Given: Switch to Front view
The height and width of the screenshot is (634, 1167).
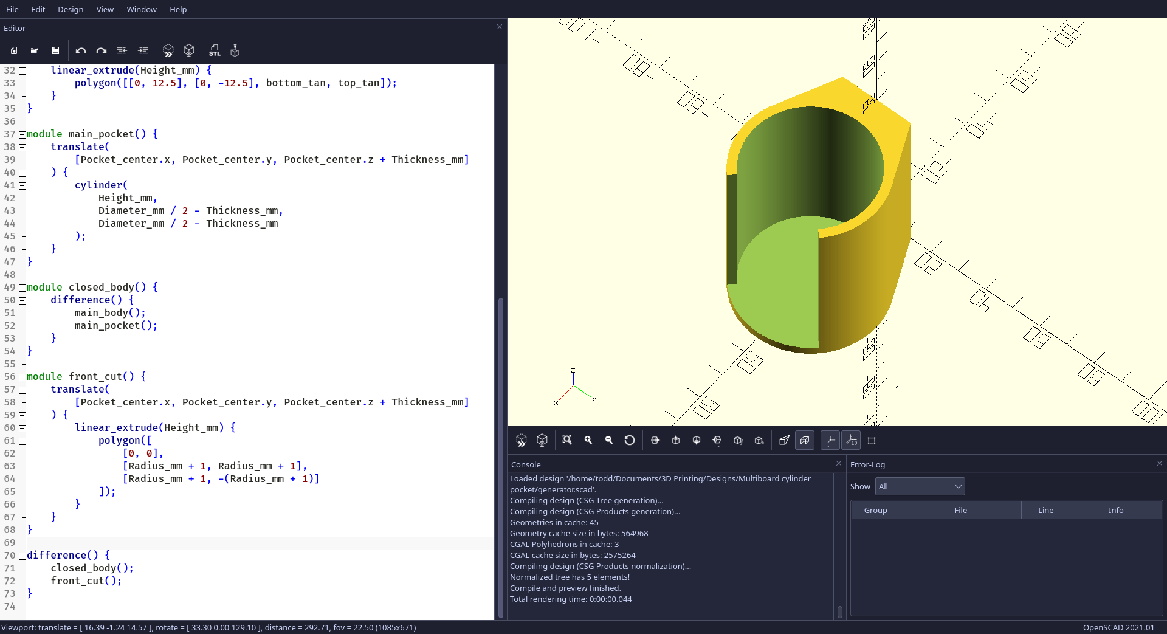Looking at the screenshot, I should pyautogui.click(x=738, y=440).
